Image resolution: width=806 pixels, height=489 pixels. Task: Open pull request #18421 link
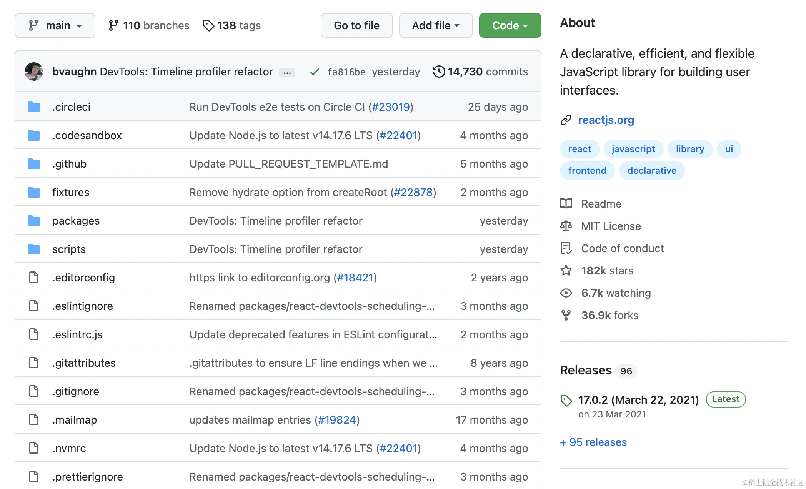pyautogui.click(x=355, y=278)
